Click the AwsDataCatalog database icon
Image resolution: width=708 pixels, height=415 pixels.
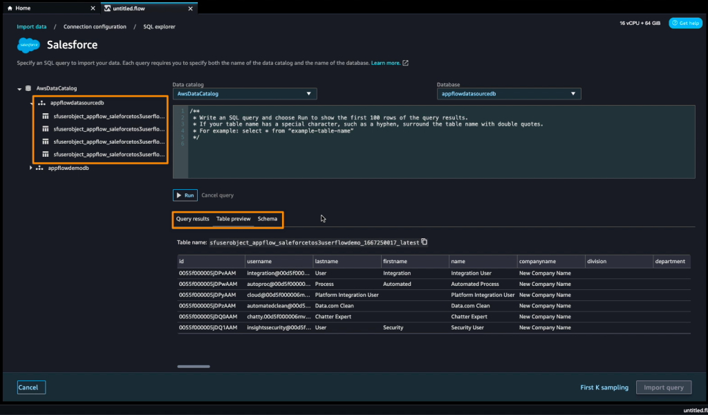point(28,88)
